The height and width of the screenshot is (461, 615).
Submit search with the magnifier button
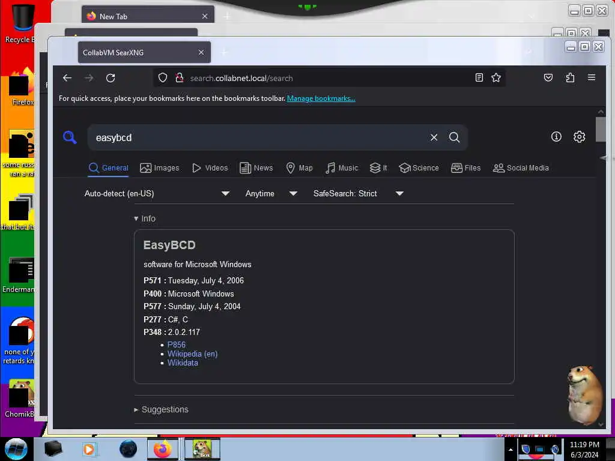454,137
